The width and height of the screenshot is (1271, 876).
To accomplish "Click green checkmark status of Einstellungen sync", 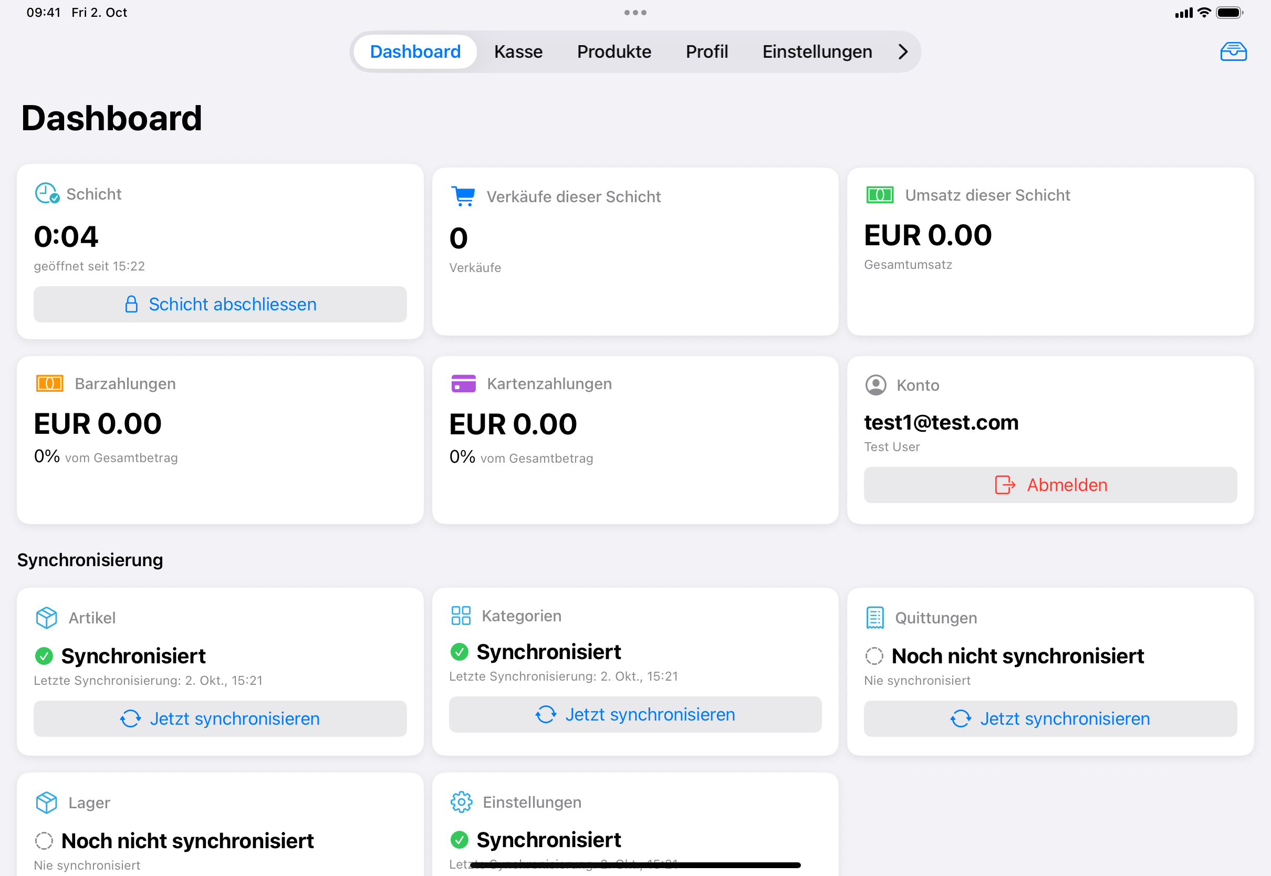I will (x=460, y=839).
